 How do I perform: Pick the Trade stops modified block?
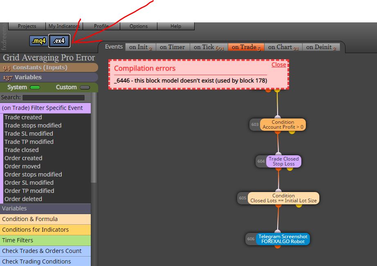tap(33, 125)
